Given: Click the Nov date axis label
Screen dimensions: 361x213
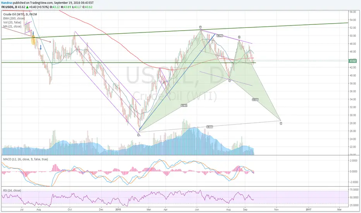Looking at the screenshot, I should (277, 210).
